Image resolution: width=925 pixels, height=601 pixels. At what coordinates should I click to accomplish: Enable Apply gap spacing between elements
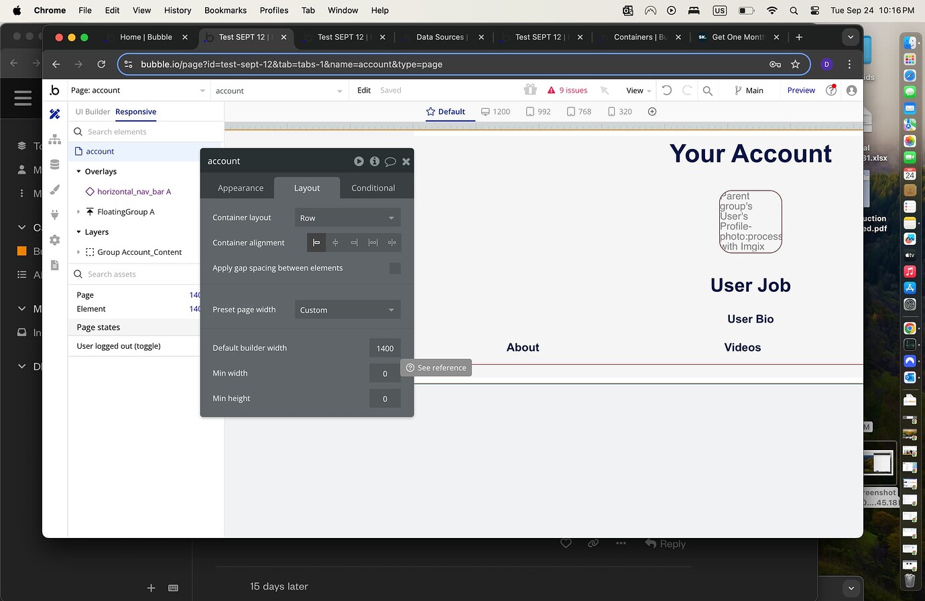(395, 268)
